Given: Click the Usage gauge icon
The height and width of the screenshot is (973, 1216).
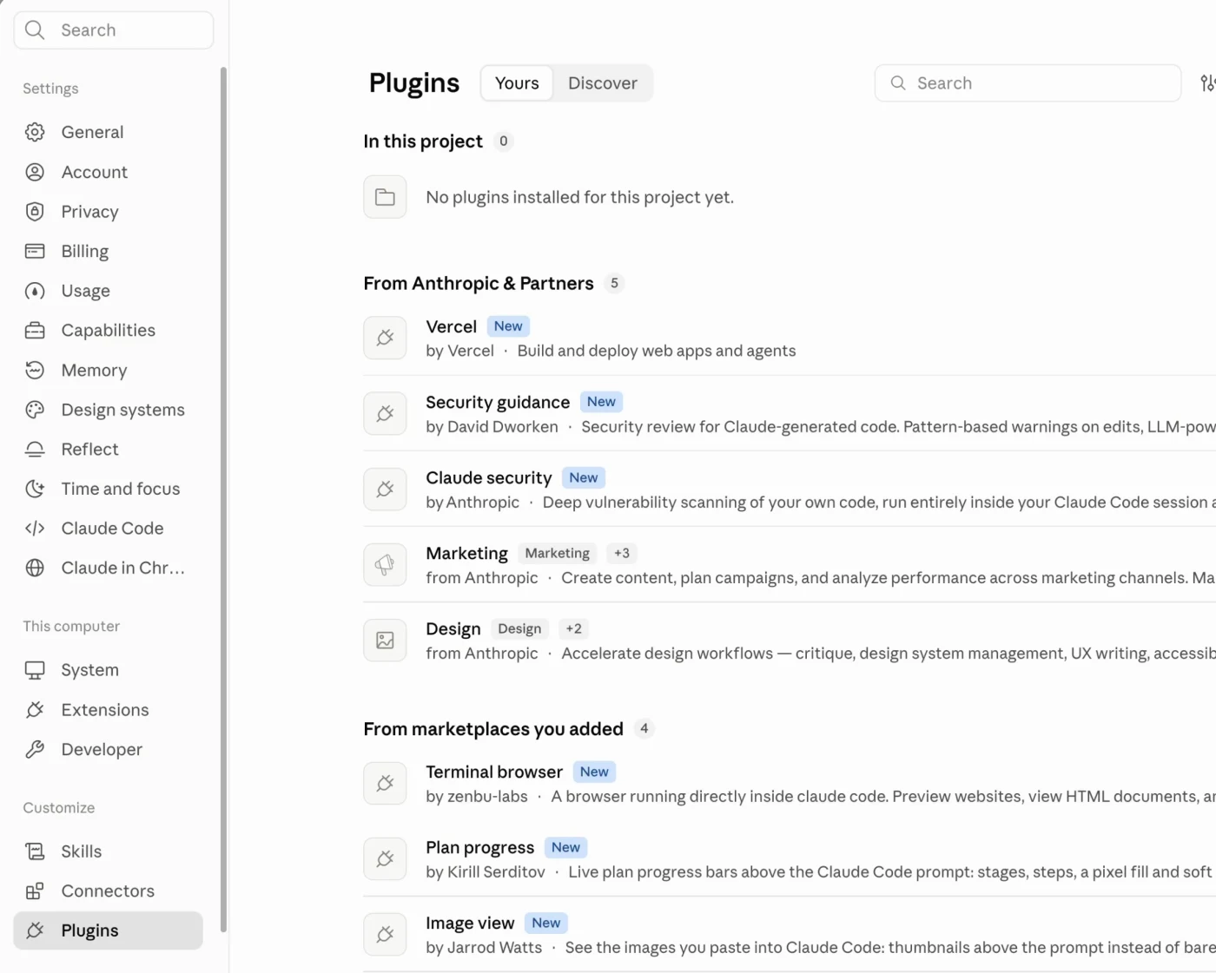Looking at the screenshot, I should [35, 291].
